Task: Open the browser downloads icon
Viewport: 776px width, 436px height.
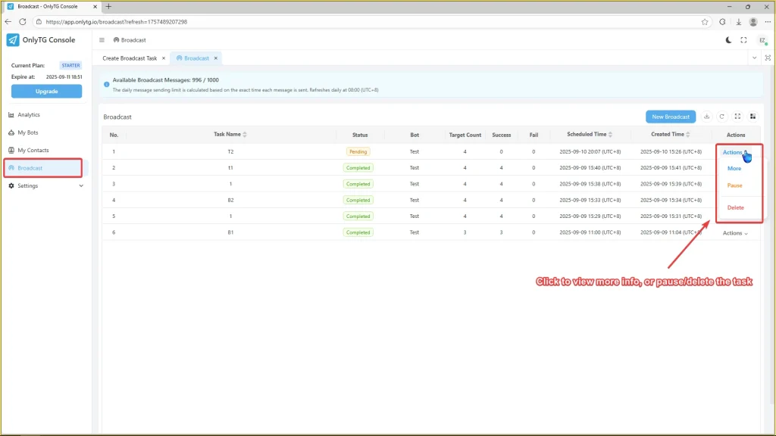Action: [738, 22]
